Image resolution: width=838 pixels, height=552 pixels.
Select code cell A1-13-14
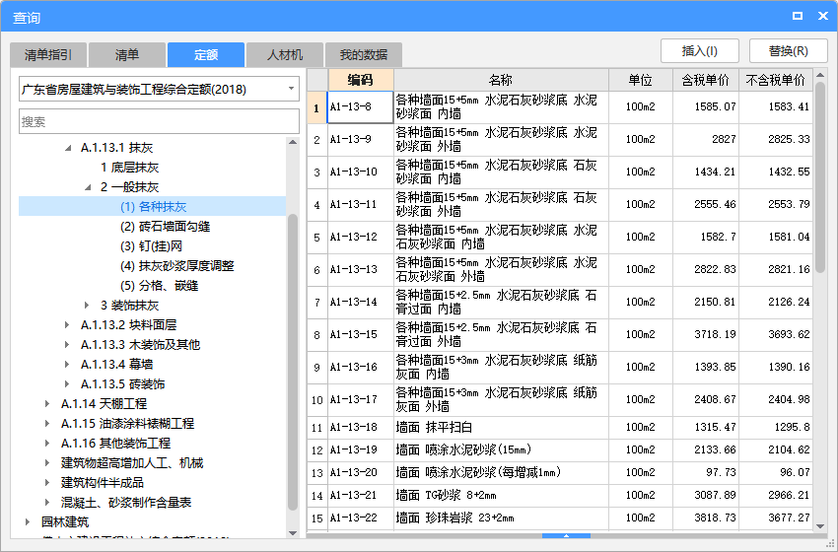tap(360, 303)
